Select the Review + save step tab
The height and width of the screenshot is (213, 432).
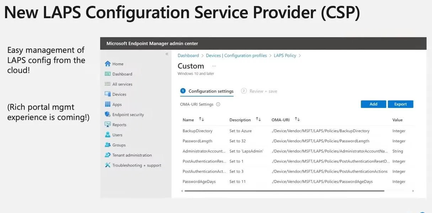[x=259, y=91]
